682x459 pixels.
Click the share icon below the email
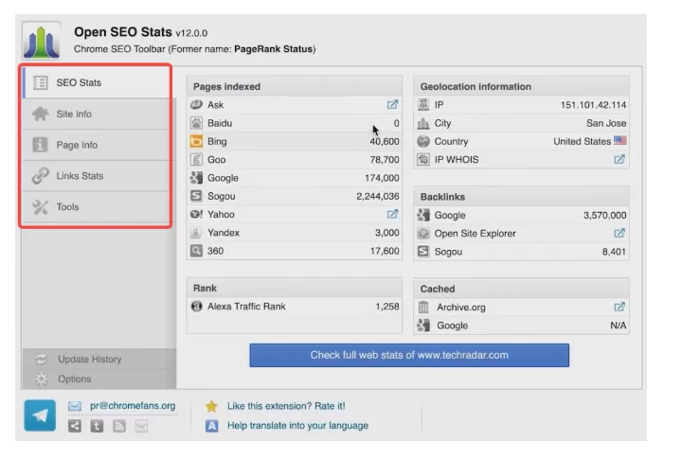pos(75,427)
